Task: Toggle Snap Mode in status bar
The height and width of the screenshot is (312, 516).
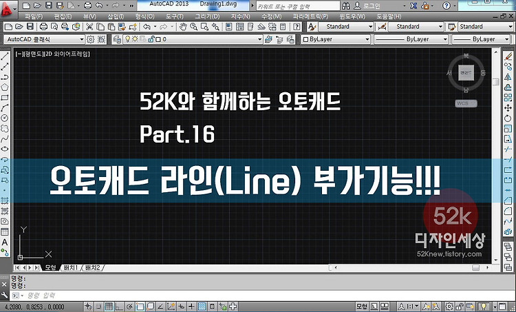Action: pos(98,306)
